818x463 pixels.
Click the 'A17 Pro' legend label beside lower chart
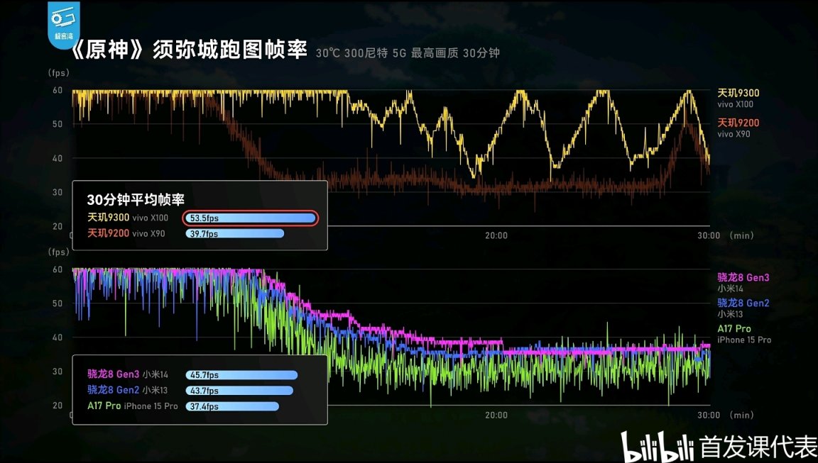click(x=734, y=328)
